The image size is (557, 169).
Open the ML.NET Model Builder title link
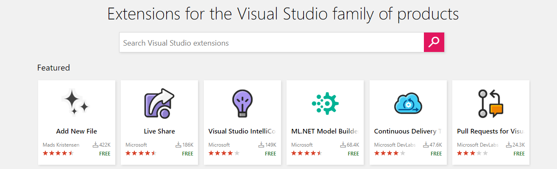(325, 131)
